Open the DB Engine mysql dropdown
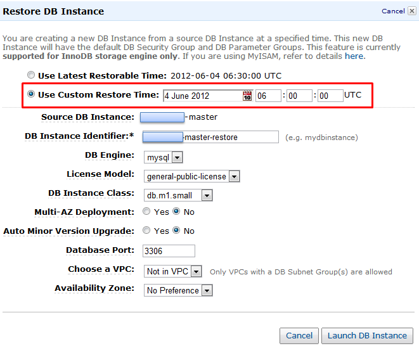The image size is (419, 346). [164, 157]
